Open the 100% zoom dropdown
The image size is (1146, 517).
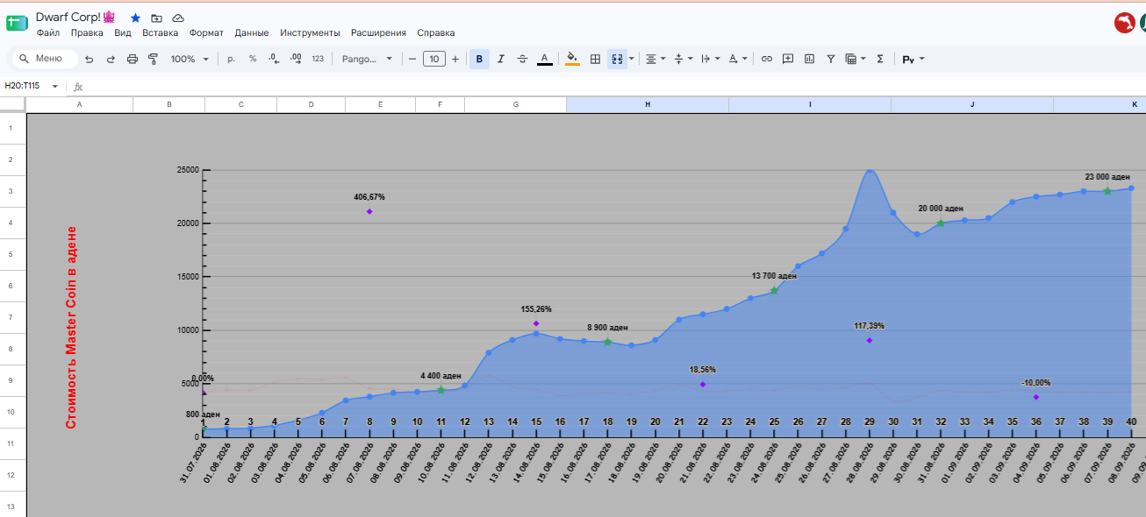pos(190,59)
